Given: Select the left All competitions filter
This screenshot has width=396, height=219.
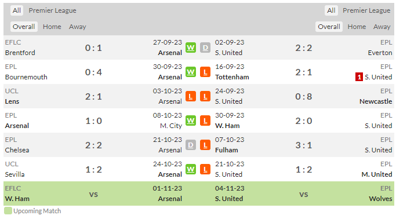Looking at the screenshot, I should tap(17, 10).
